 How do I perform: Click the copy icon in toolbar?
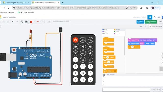click(3, 22)
